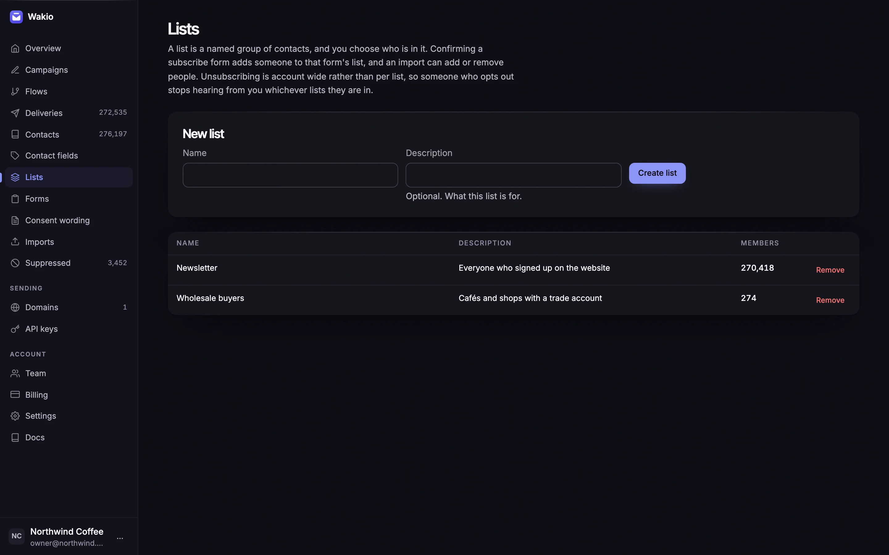
Task: Click the Domains globe icon
Action: coord(15,307)
